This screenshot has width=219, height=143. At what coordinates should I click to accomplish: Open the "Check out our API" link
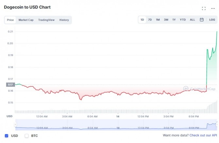pyautogui.click(x=203, y=135)
